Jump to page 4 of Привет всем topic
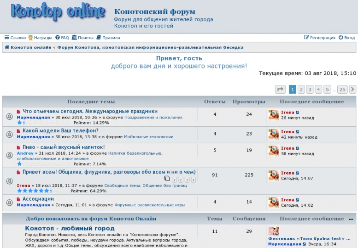Image resolution: width=358 pixels, height=248 pixels. pyautogui.click(x=193, y=180)
